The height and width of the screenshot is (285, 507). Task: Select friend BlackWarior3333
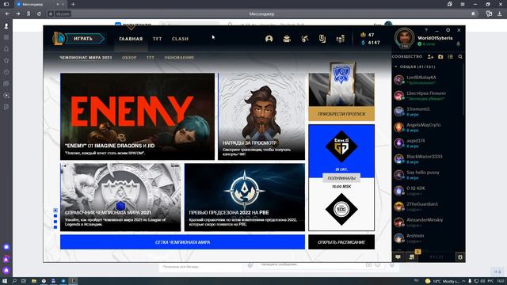428,159
